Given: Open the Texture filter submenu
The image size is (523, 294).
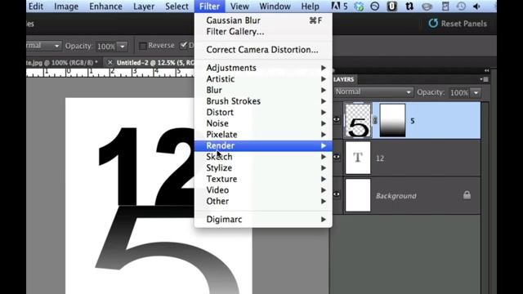Looking at the screenshot, I should pyautogui.click(x=263, y=179).
